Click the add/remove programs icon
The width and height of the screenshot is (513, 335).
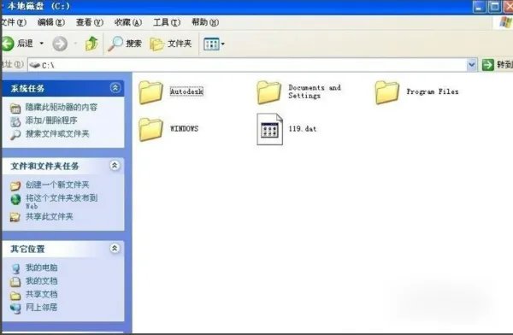pos(15,121)
